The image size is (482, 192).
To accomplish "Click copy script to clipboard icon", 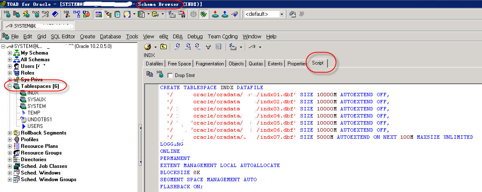I will pos(150,75).
